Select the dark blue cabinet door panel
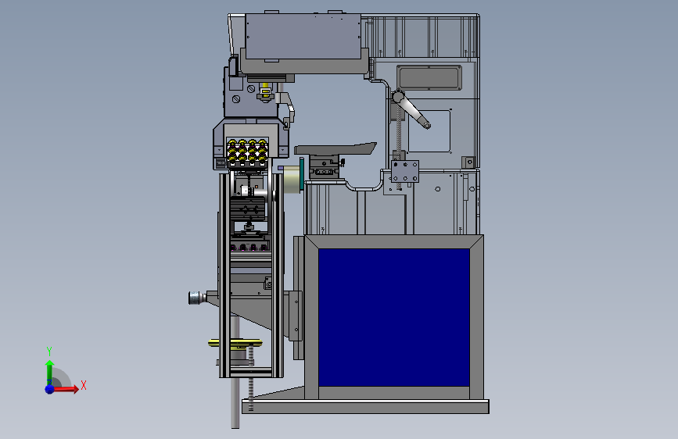This screenshot has height=439, width=678. point(394,318)
